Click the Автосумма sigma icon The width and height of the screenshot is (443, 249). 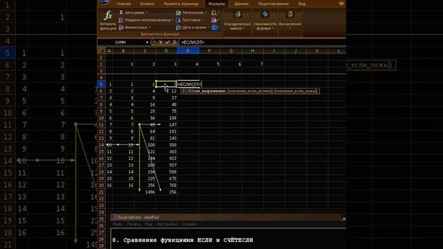pos(121,12)
